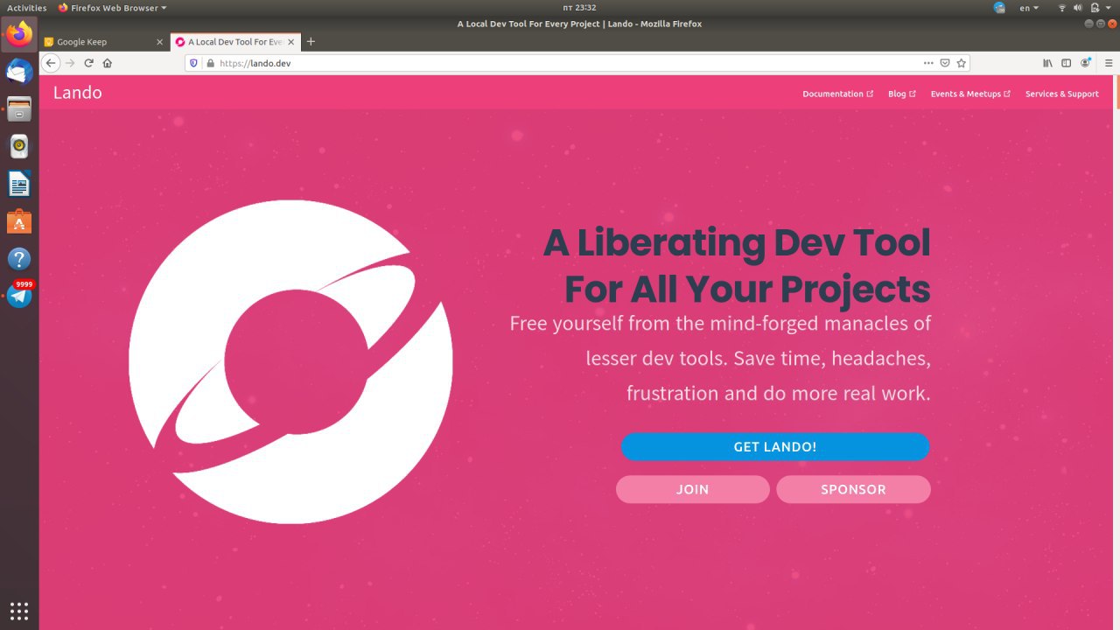Open the Documentation nav link
This screenshot has height=630, width=1120.
click(x=837, y=94)
